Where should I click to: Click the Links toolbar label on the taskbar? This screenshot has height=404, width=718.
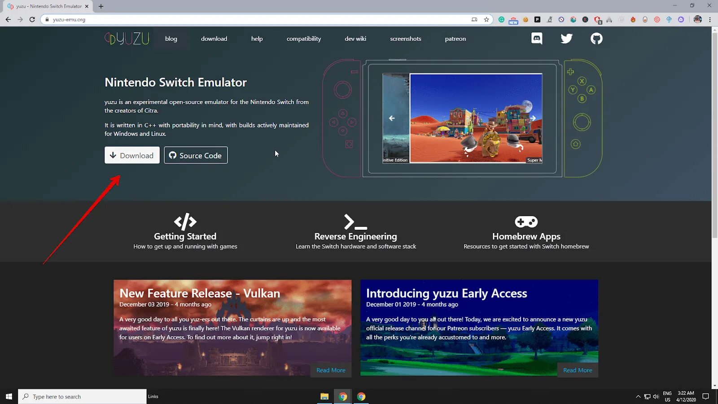tap(153, 396)
